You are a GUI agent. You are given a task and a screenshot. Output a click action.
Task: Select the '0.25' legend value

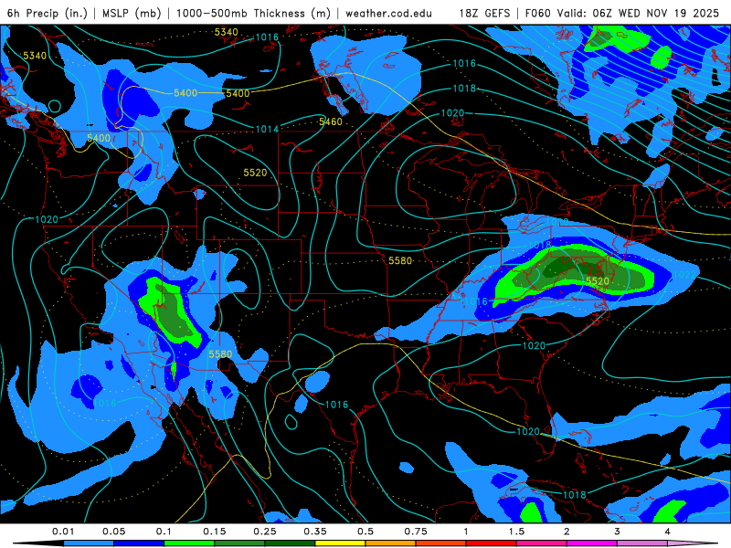265,532
